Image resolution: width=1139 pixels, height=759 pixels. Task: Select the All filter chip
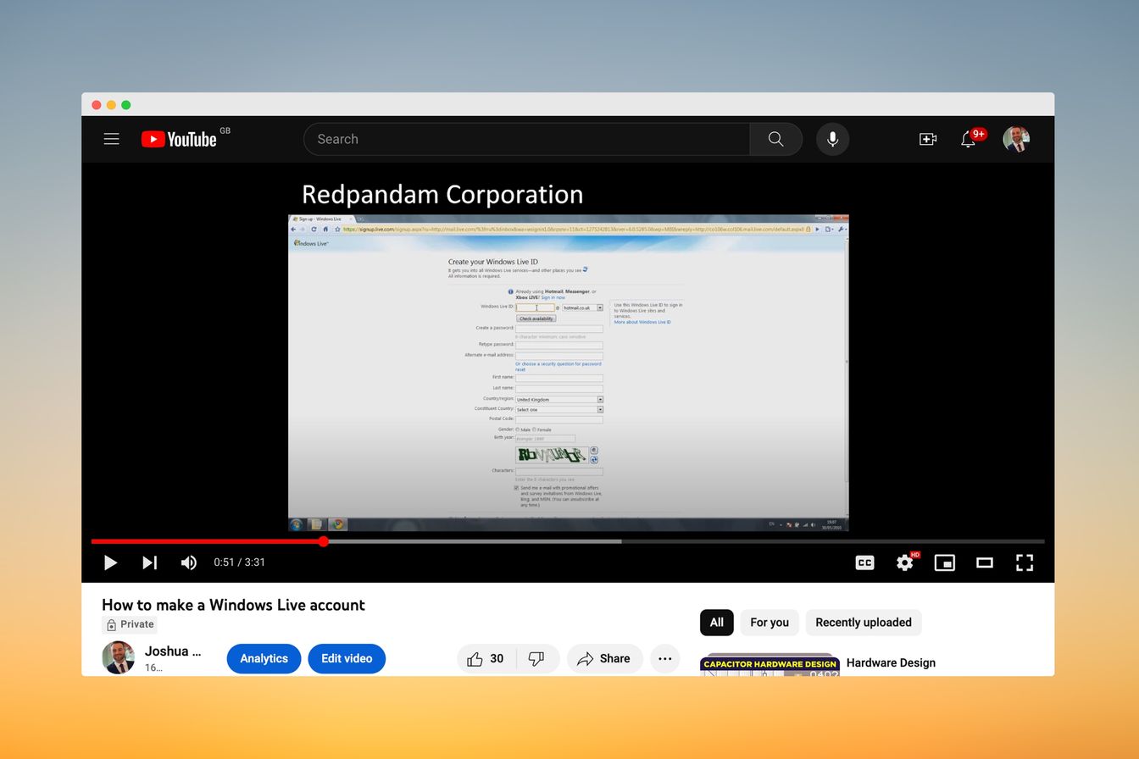[716, 622]
